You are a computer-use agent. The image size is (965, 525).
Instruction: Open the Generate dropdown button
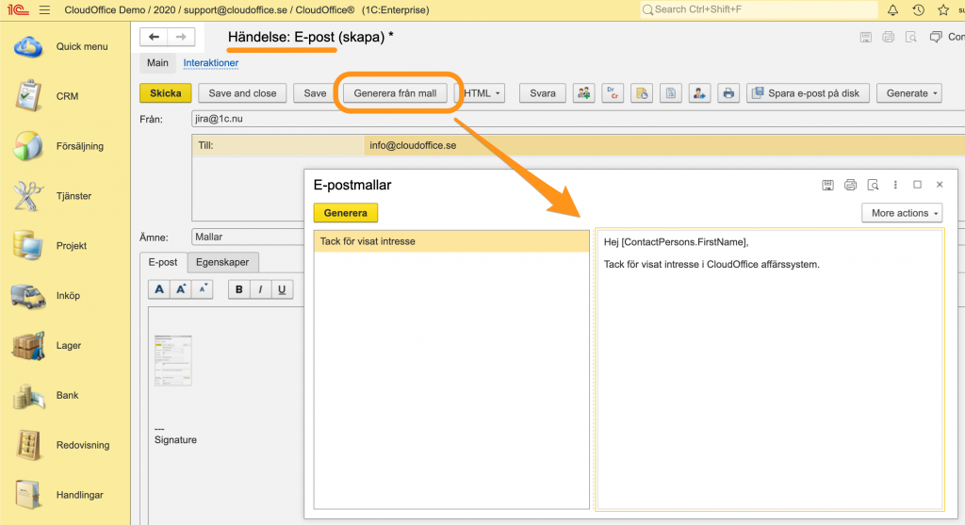click(x=909, y=93)
